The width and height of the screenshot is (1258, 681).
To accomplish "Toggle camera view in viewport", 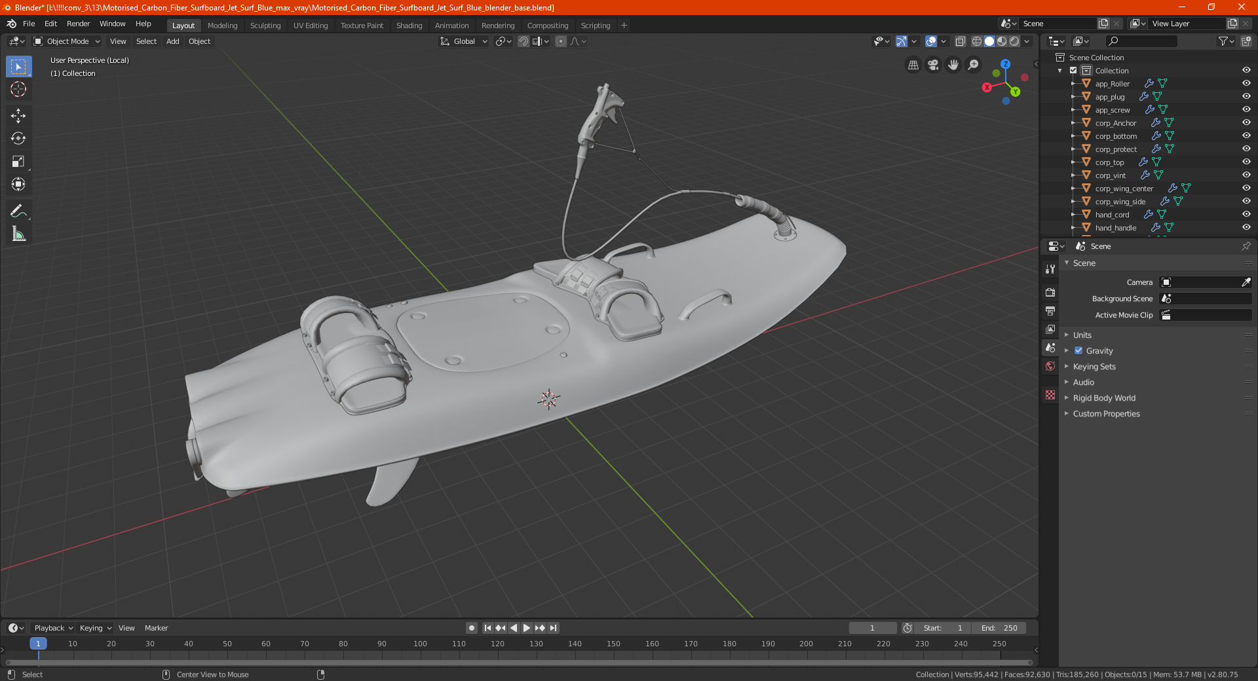I will (933, 65).
